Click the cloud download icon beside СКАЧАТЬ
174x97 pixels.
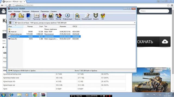(x=165, y=42)
